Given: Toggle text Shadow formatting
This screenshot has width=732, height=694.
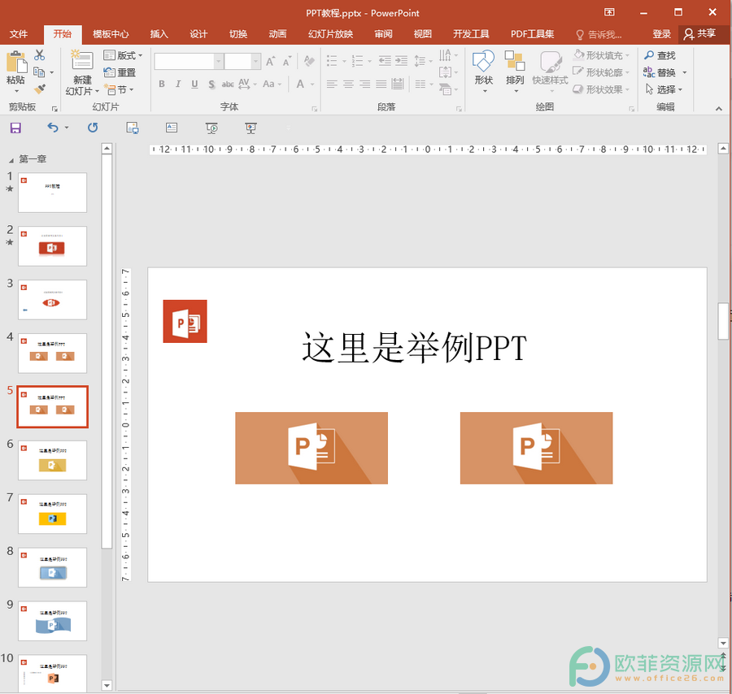Looking at the screenshot, I should click(211, 84).
